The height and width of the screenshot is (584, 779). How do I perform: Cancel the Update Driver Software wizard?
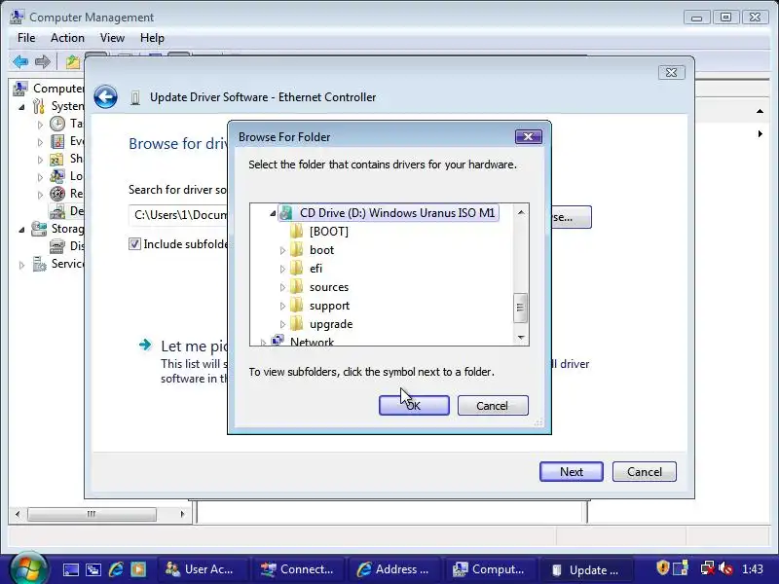645,471
